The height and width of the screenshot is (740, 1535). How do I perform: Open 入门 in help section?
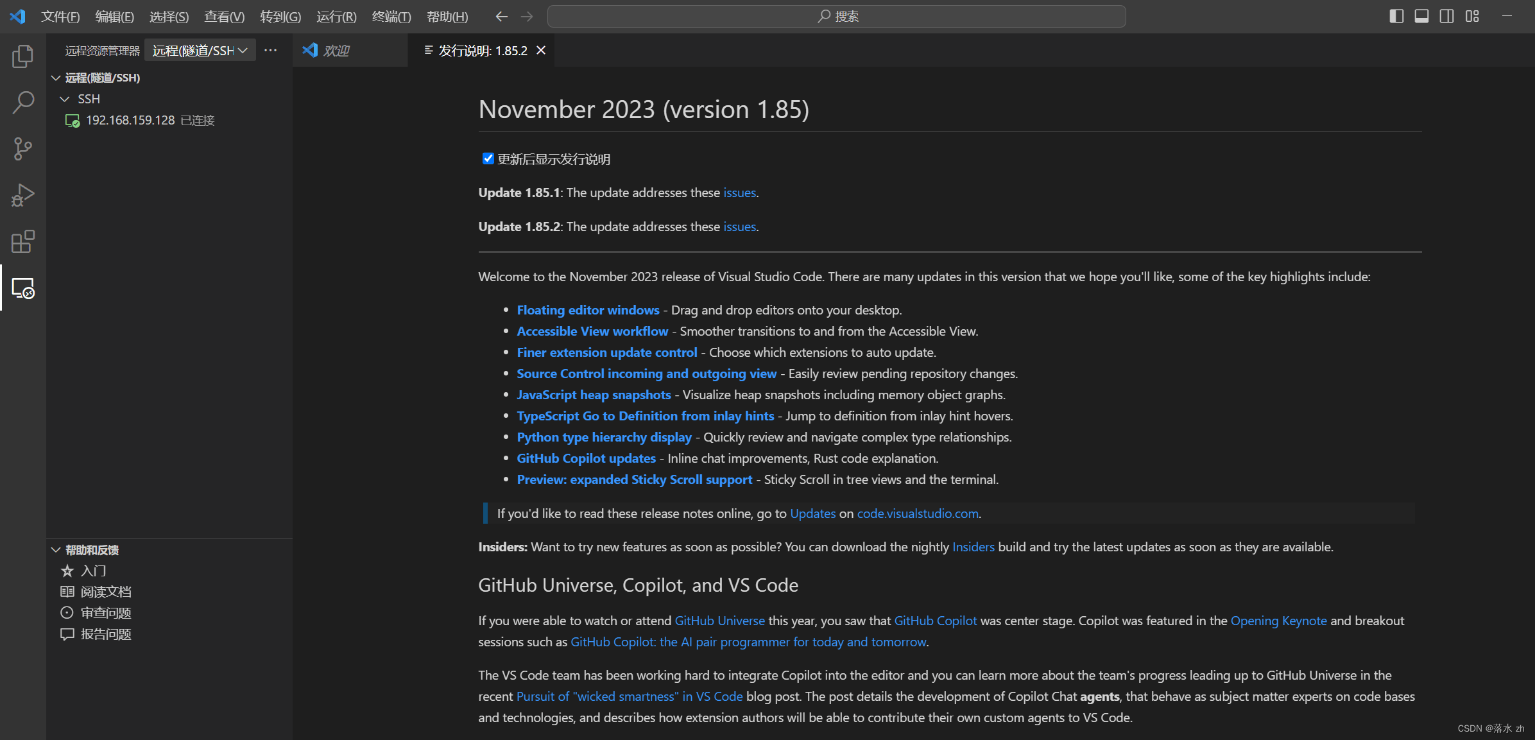(x=170, y=571)
